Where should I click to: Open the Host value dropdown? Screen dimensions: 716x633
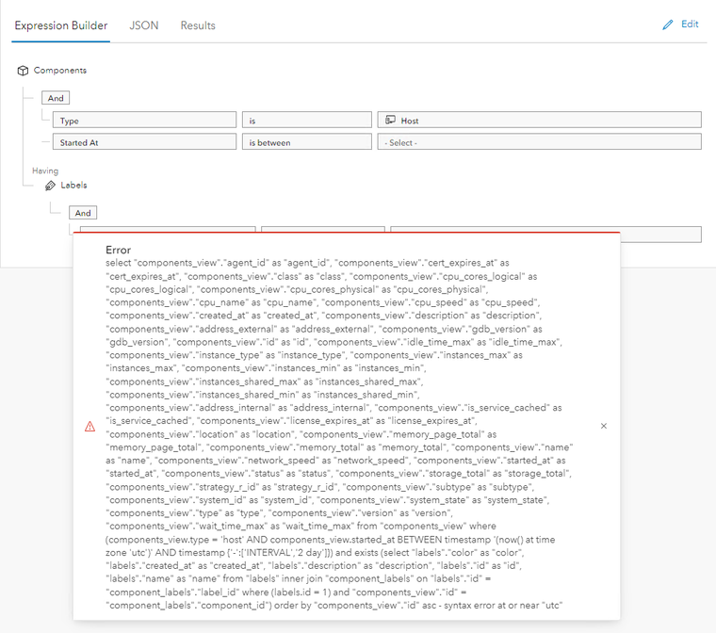539,120
